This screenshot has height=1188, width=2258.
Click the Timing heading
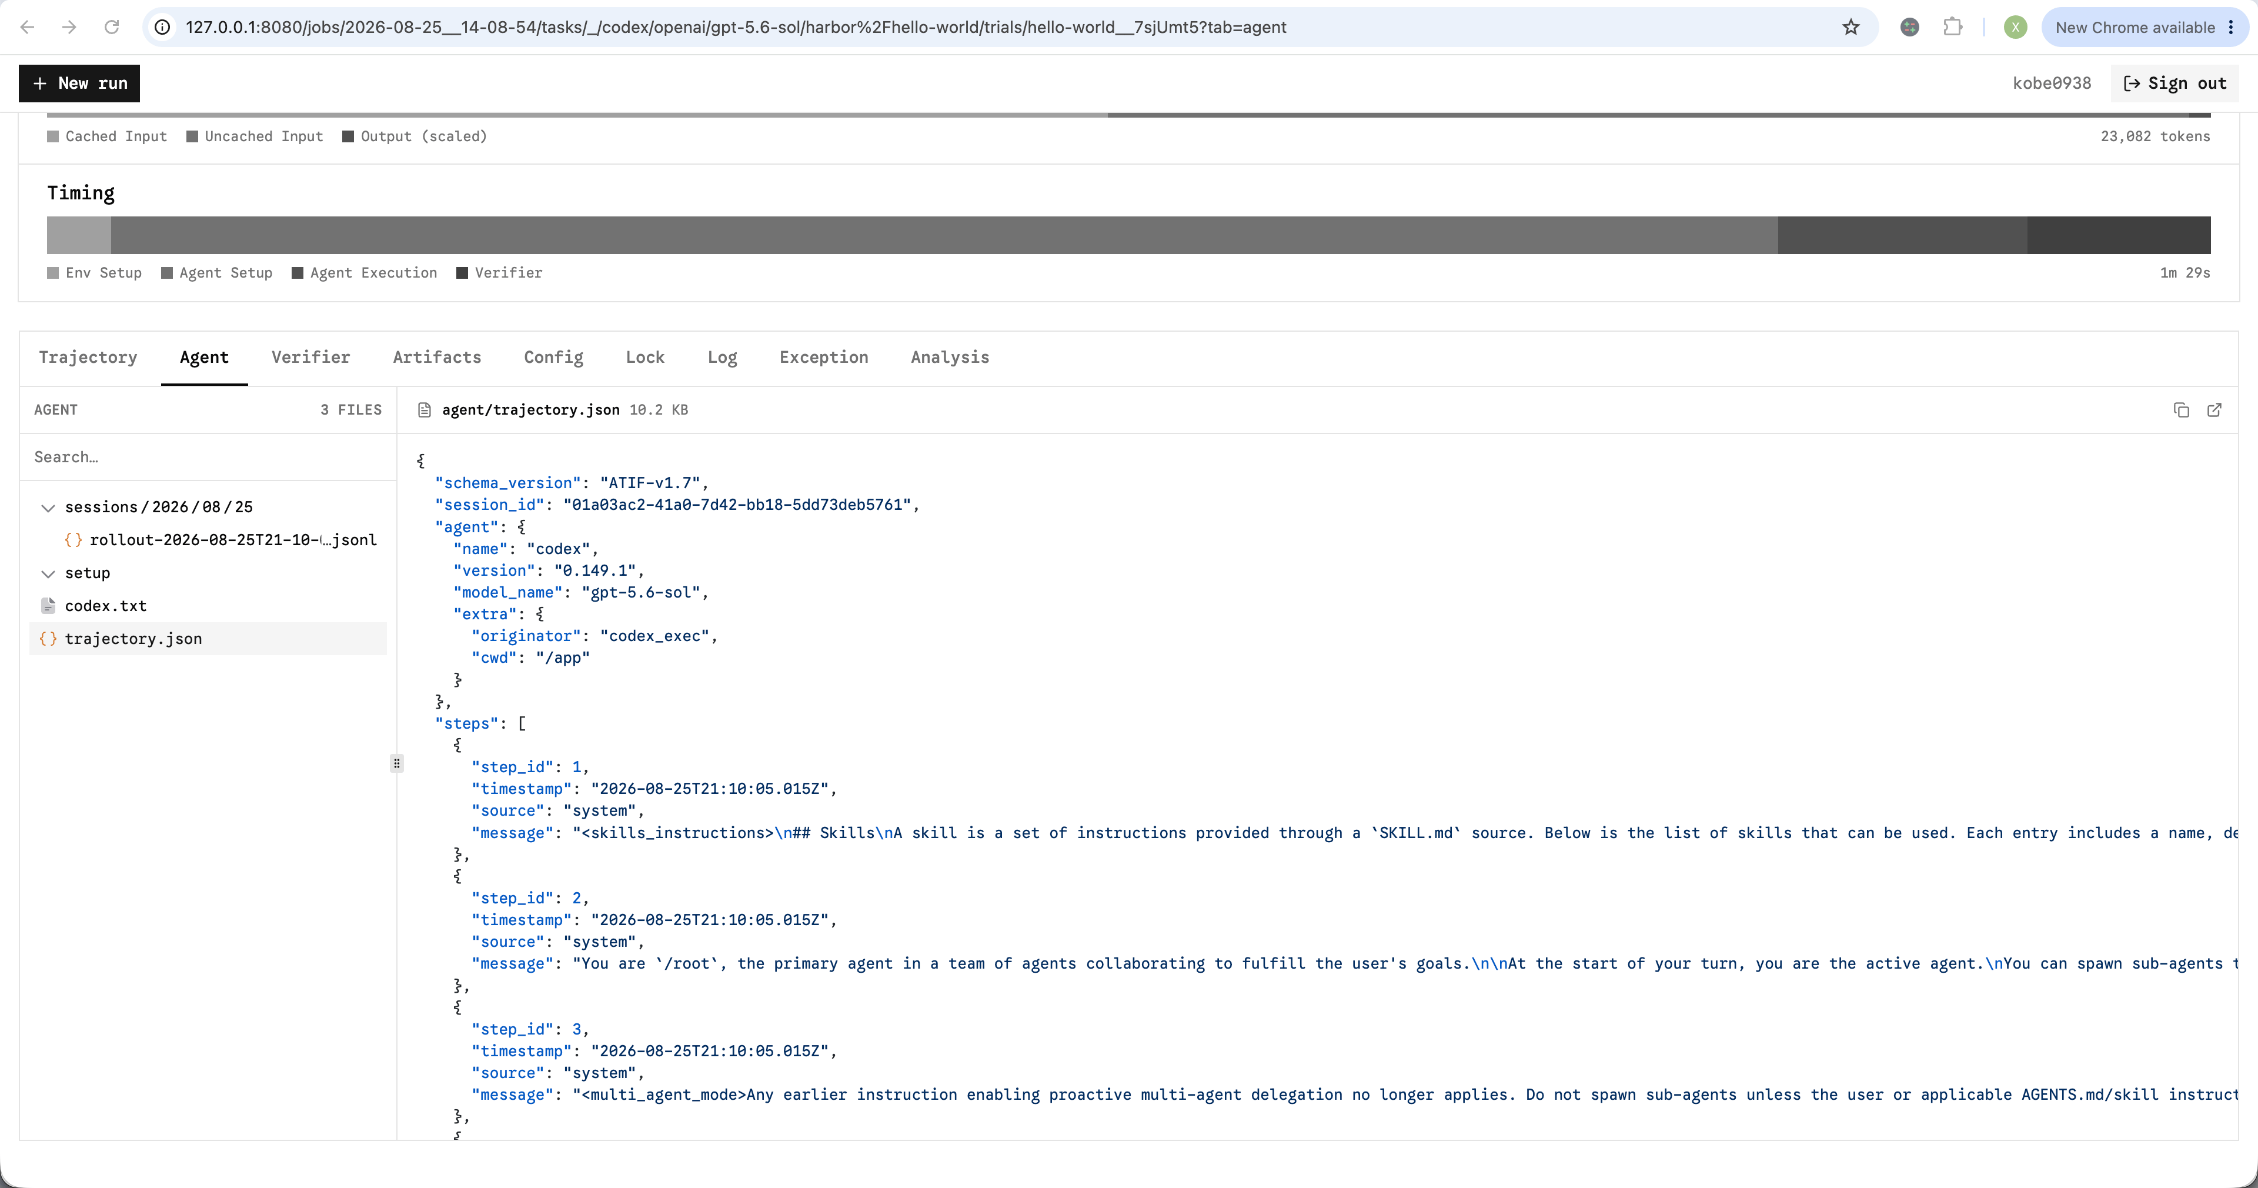point(81,193)
